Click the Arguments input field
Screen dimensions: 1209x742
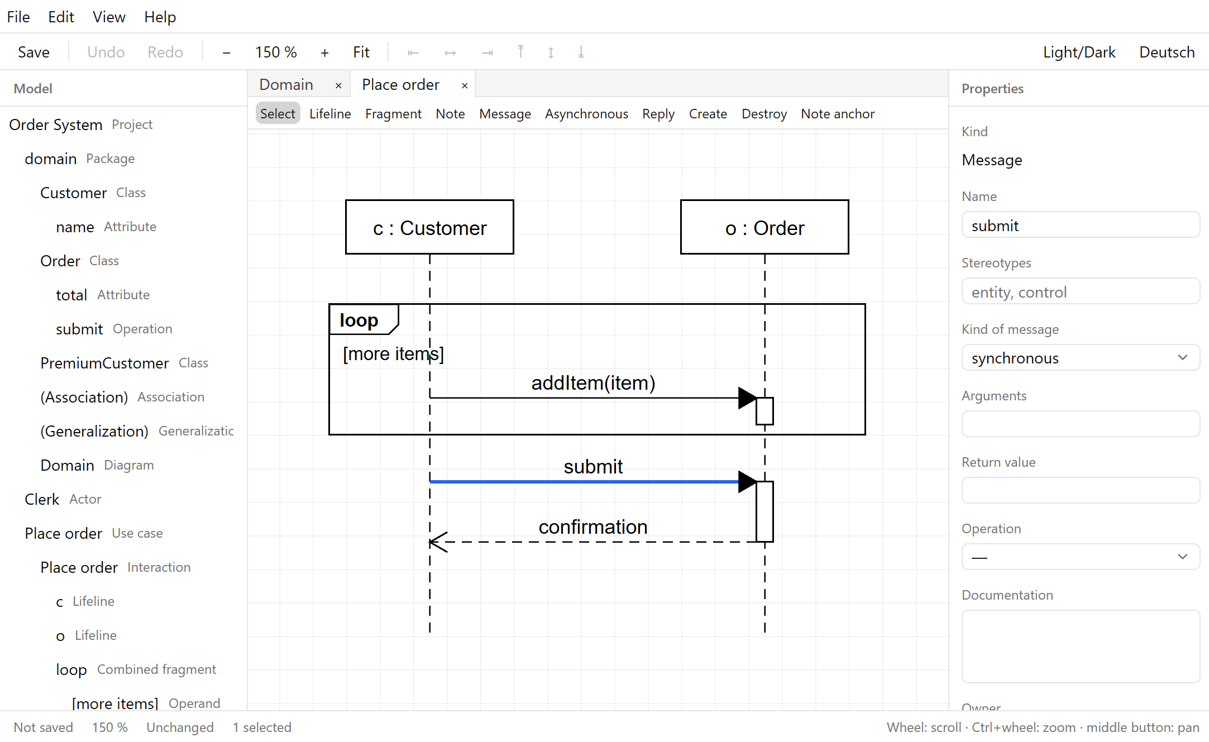1081,424
